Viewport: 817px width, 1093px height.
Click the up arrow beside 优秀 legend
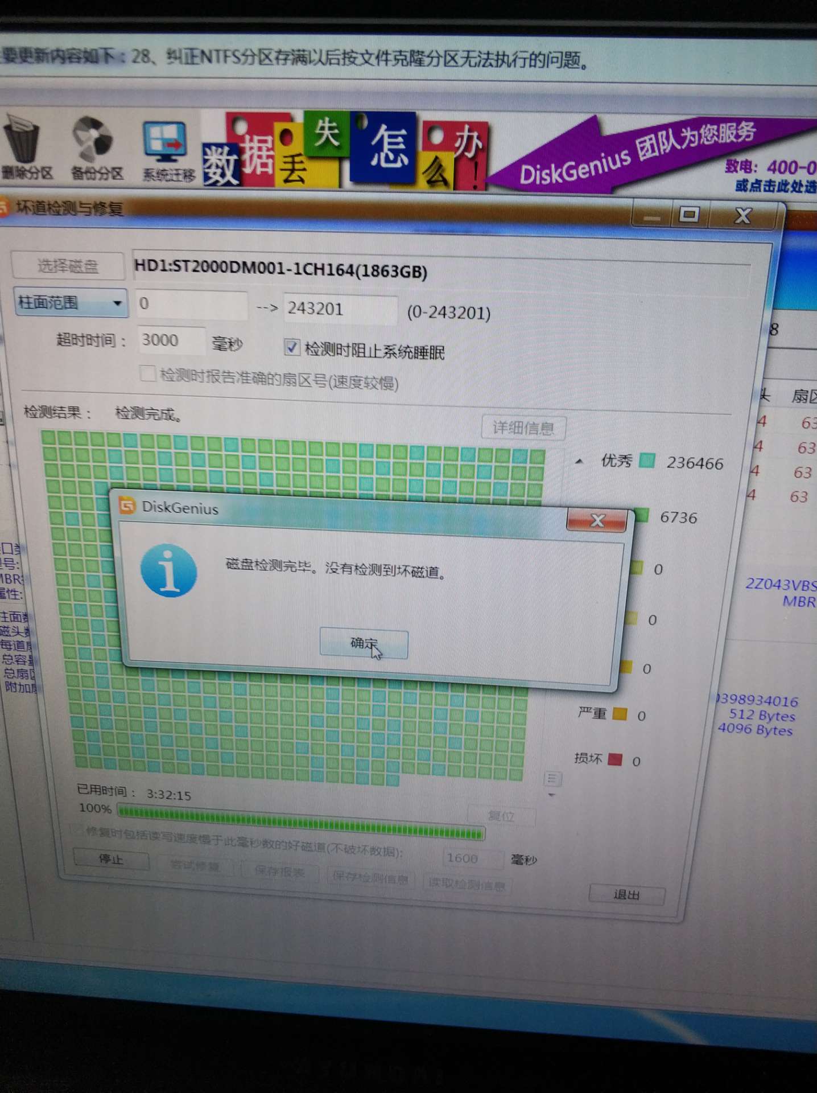(579, 462)
